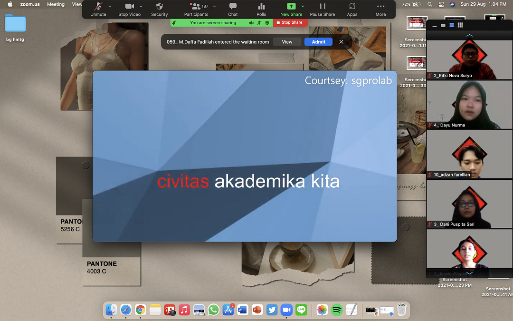The width and height of the screenshot is (513, 321).
Task: Open the Polls window
Action: (x=261, y=9)
